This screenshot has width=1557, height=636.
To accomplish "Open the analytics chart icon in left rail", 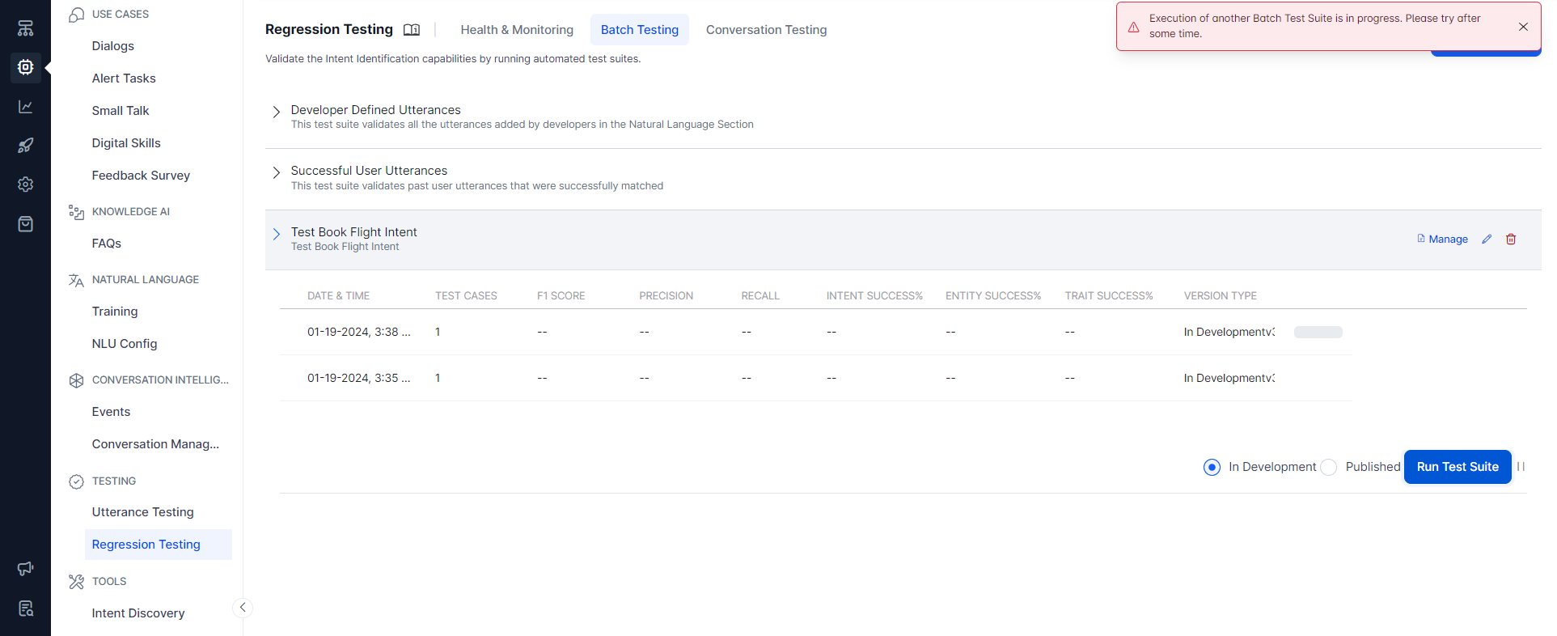I will (26, 107).
